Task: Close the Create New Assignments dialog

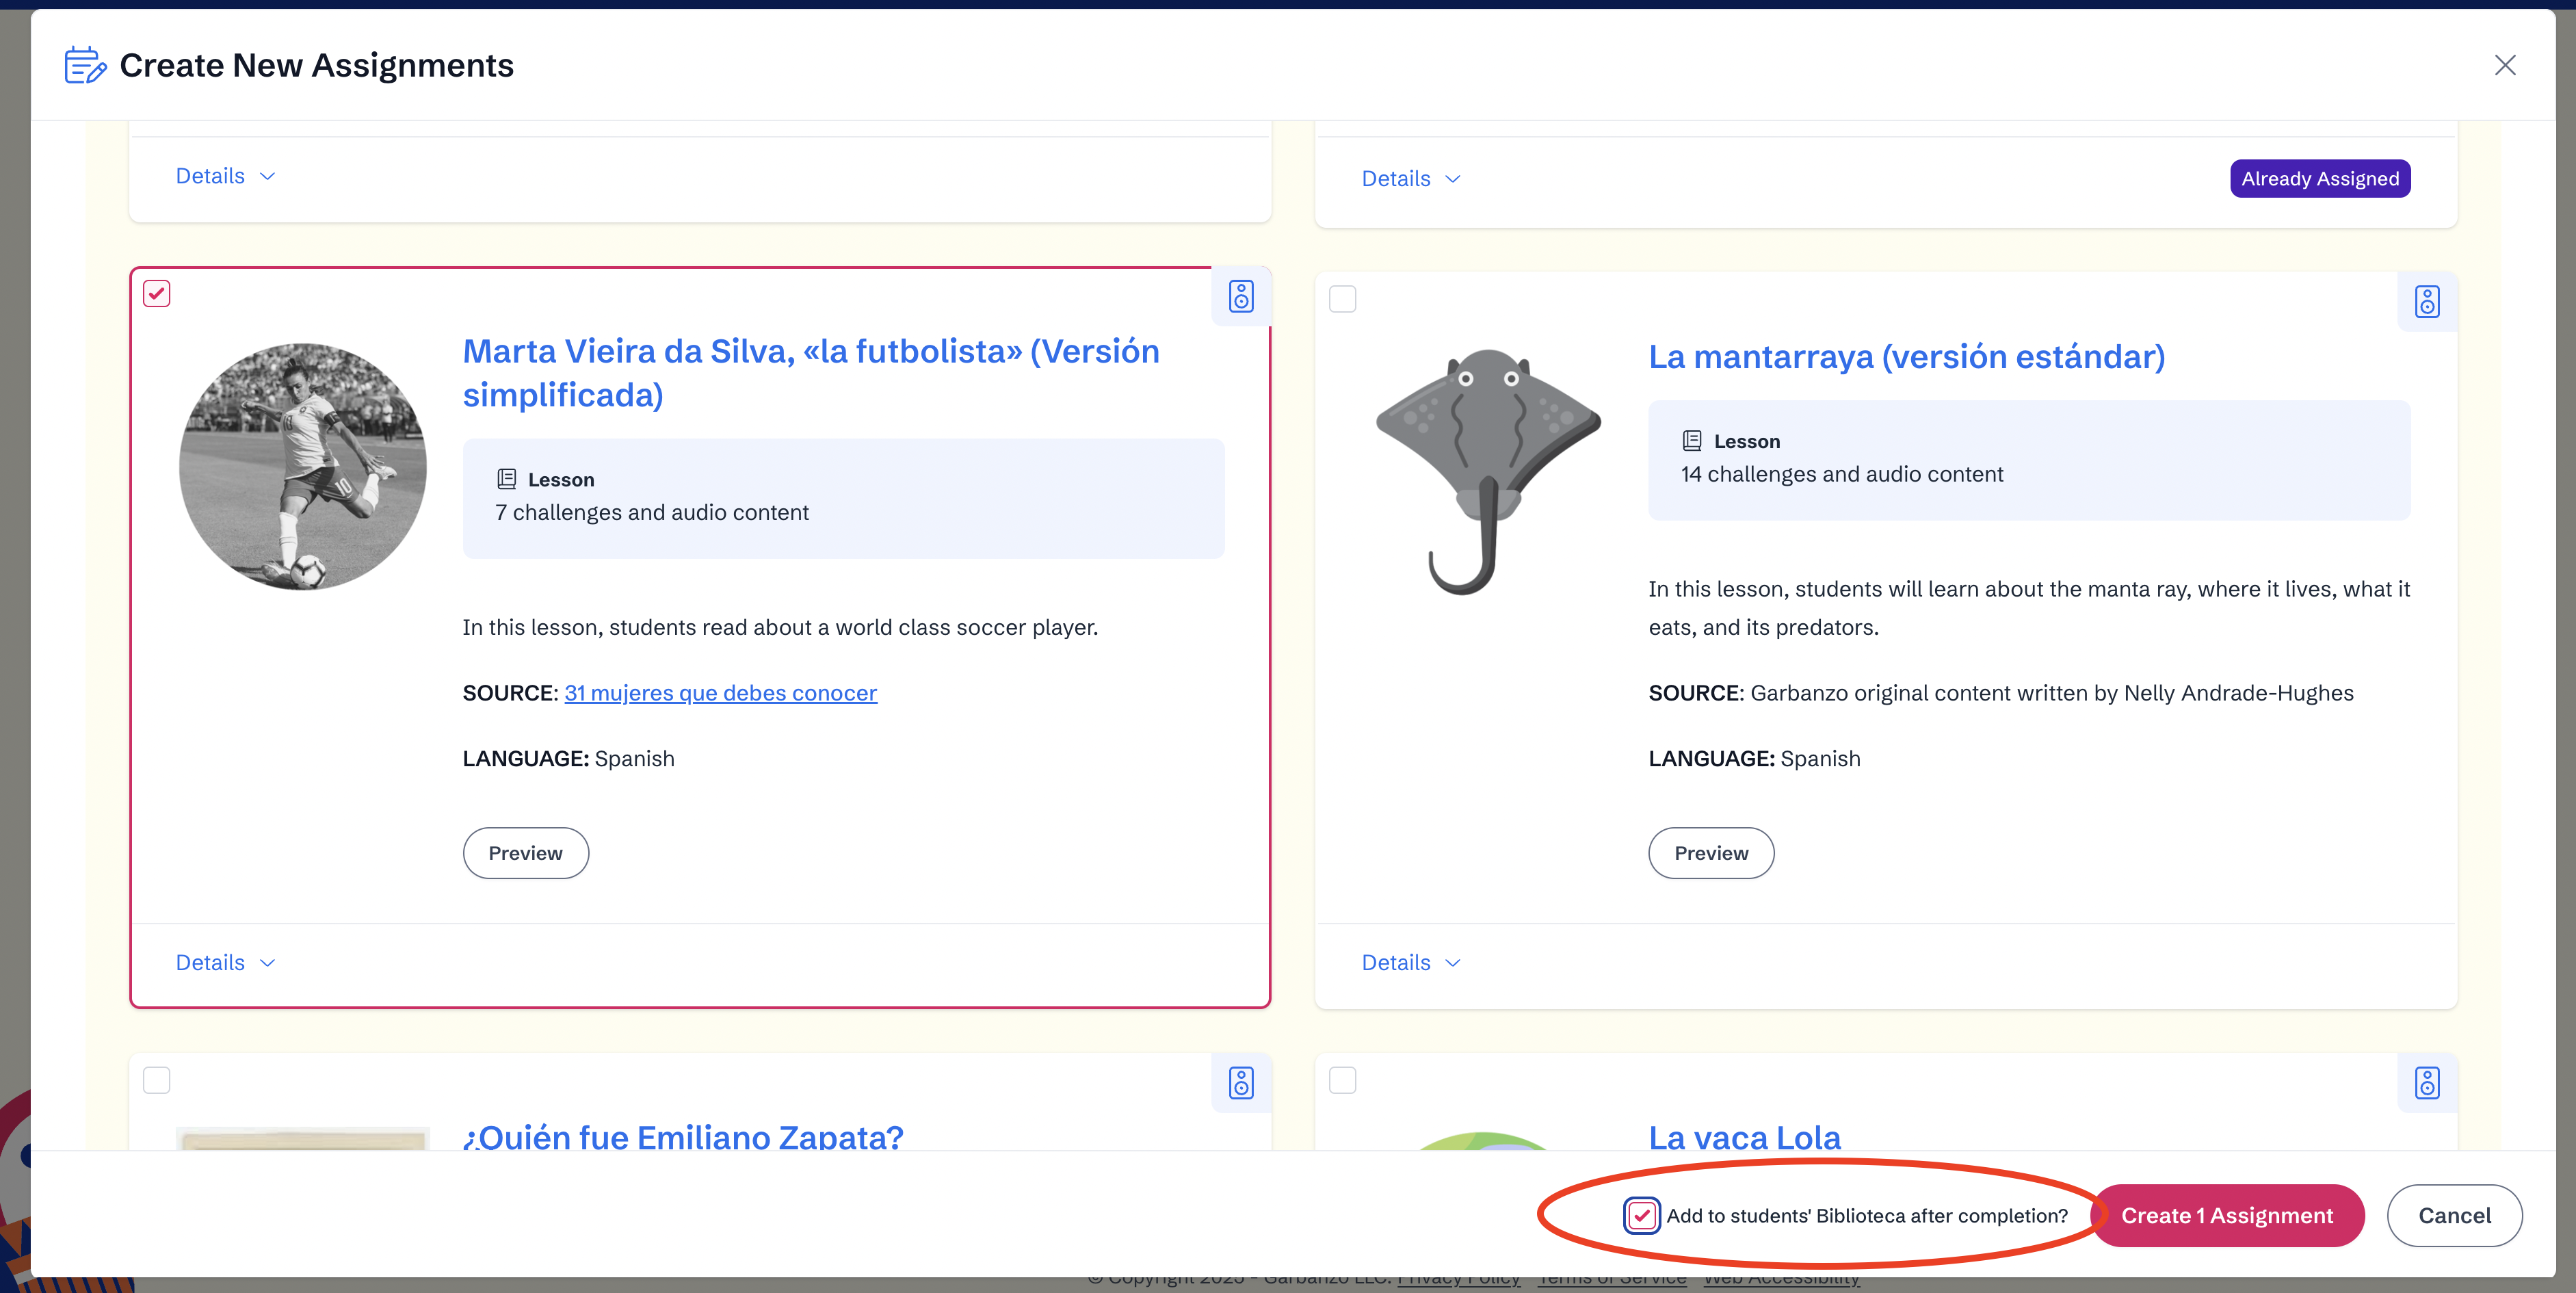Action: tap(2504, 65)
